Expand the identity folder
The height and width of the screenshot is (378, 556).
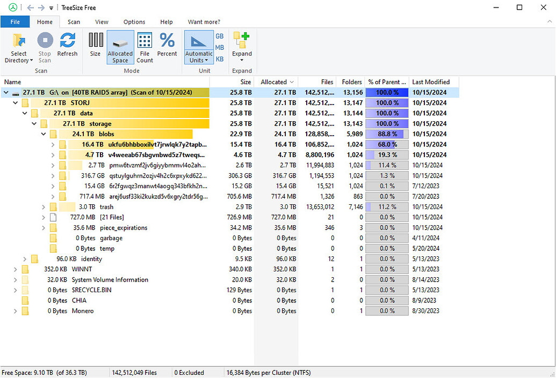tap(25, 259)
